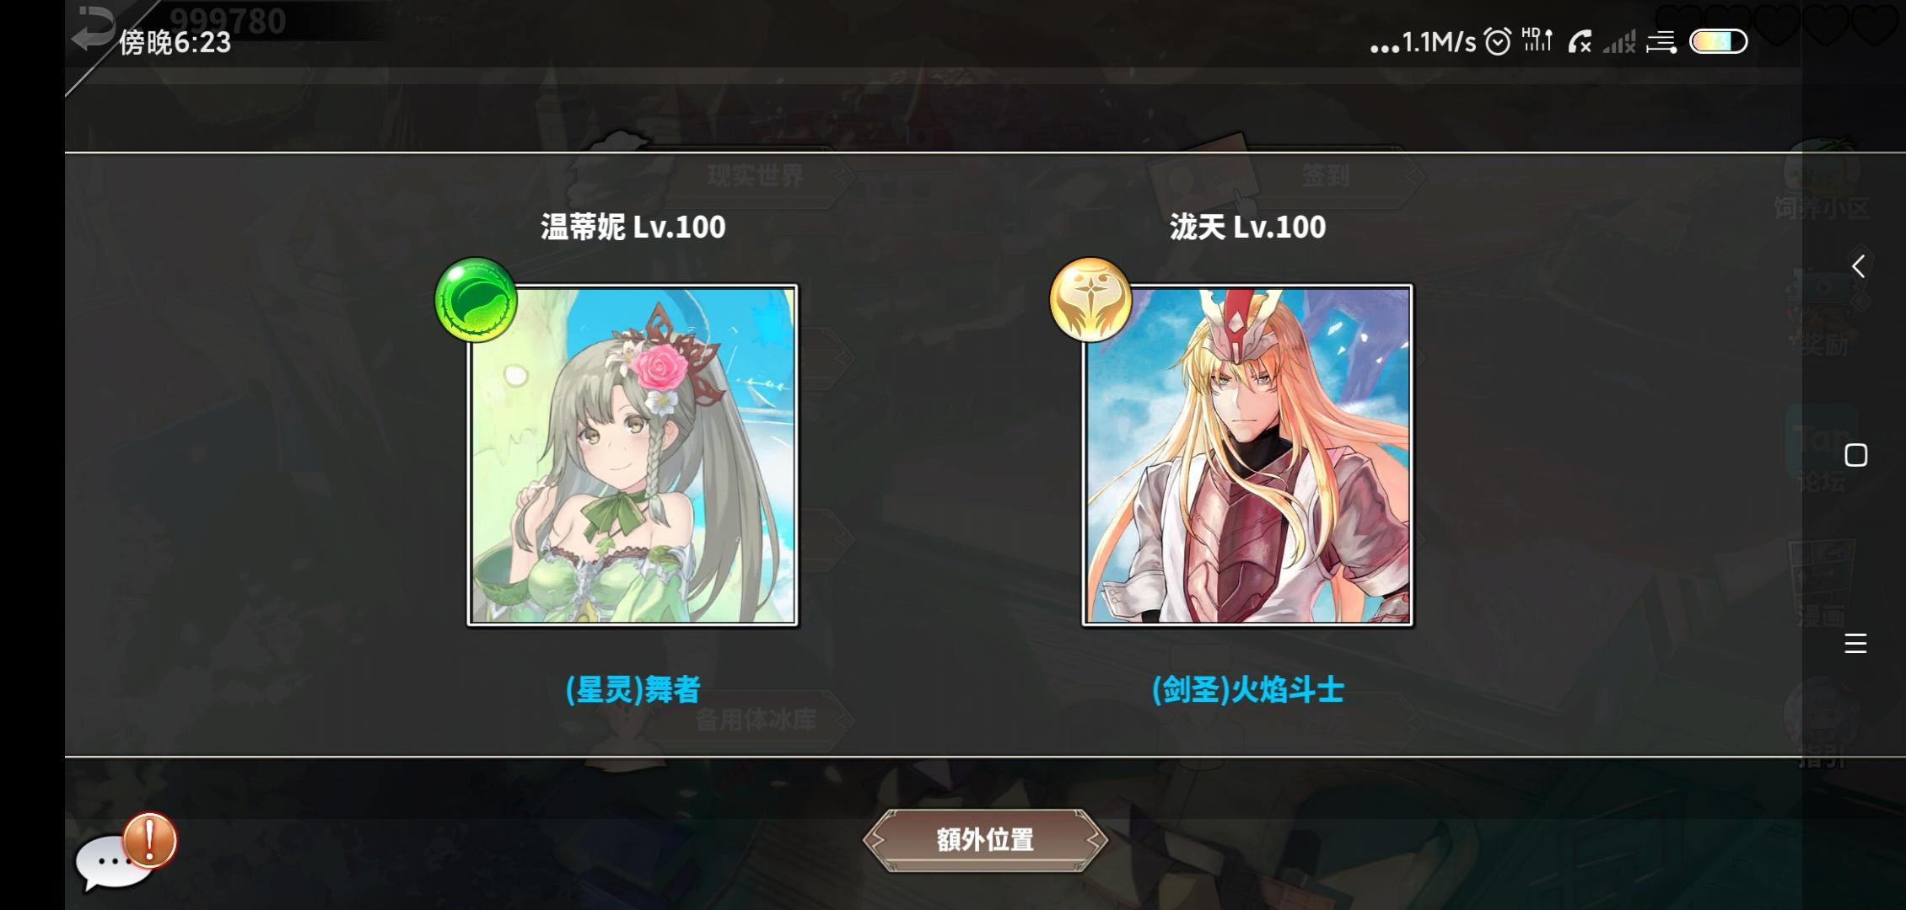Select the green leaf element orb

click(x=476, y=300)
